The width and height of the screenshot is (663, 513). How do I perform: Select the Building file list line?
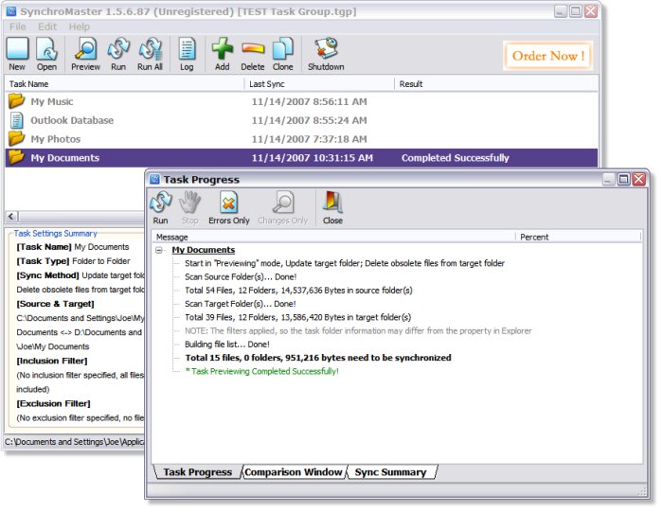point(227,345)
